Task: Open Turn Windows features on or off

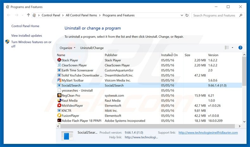Action: pyautogui.click(x=31, y=44)
